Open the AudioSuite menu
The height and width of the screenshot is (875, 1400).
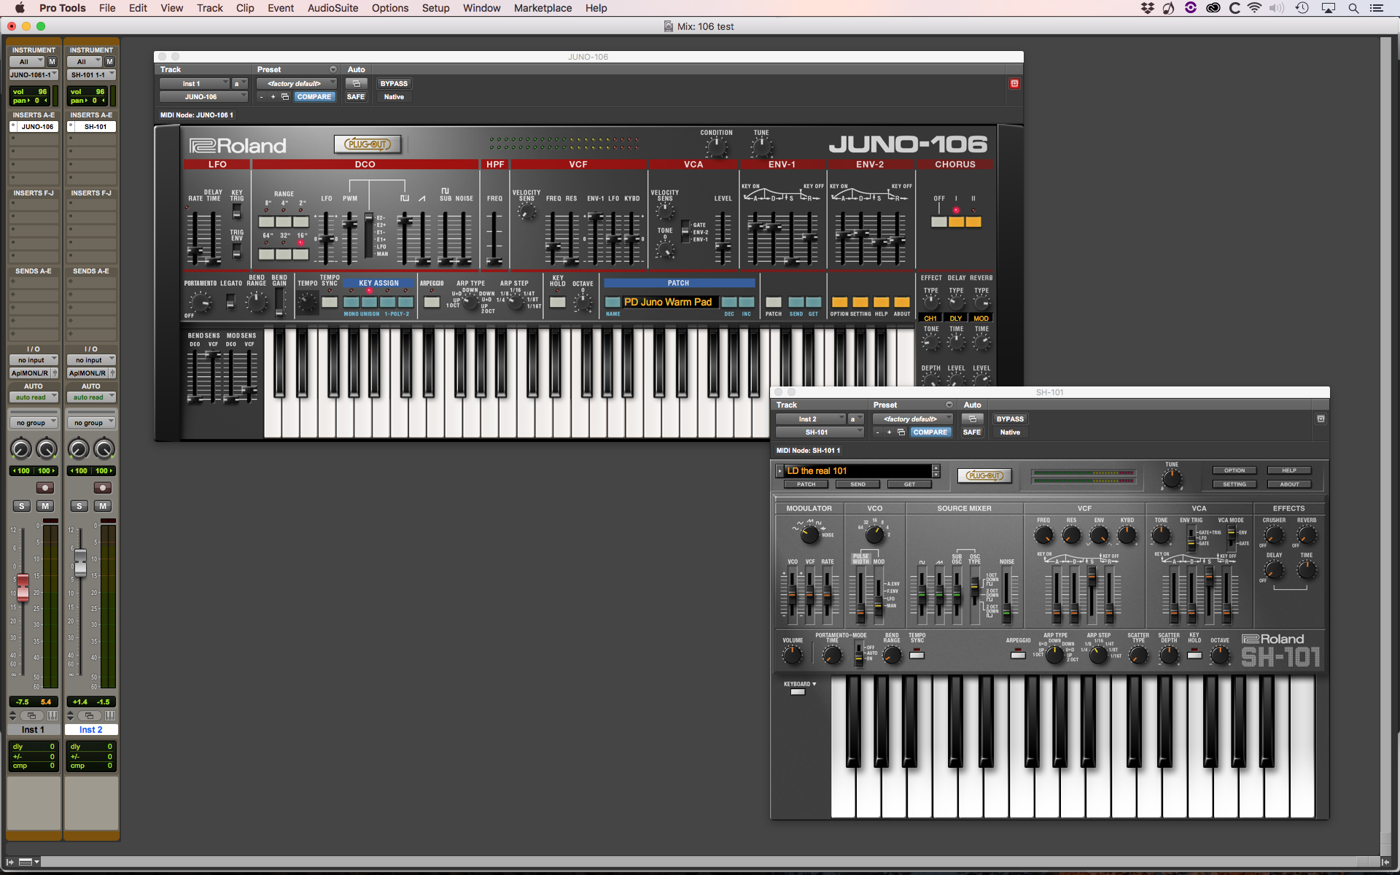click(x=332, y=8)
